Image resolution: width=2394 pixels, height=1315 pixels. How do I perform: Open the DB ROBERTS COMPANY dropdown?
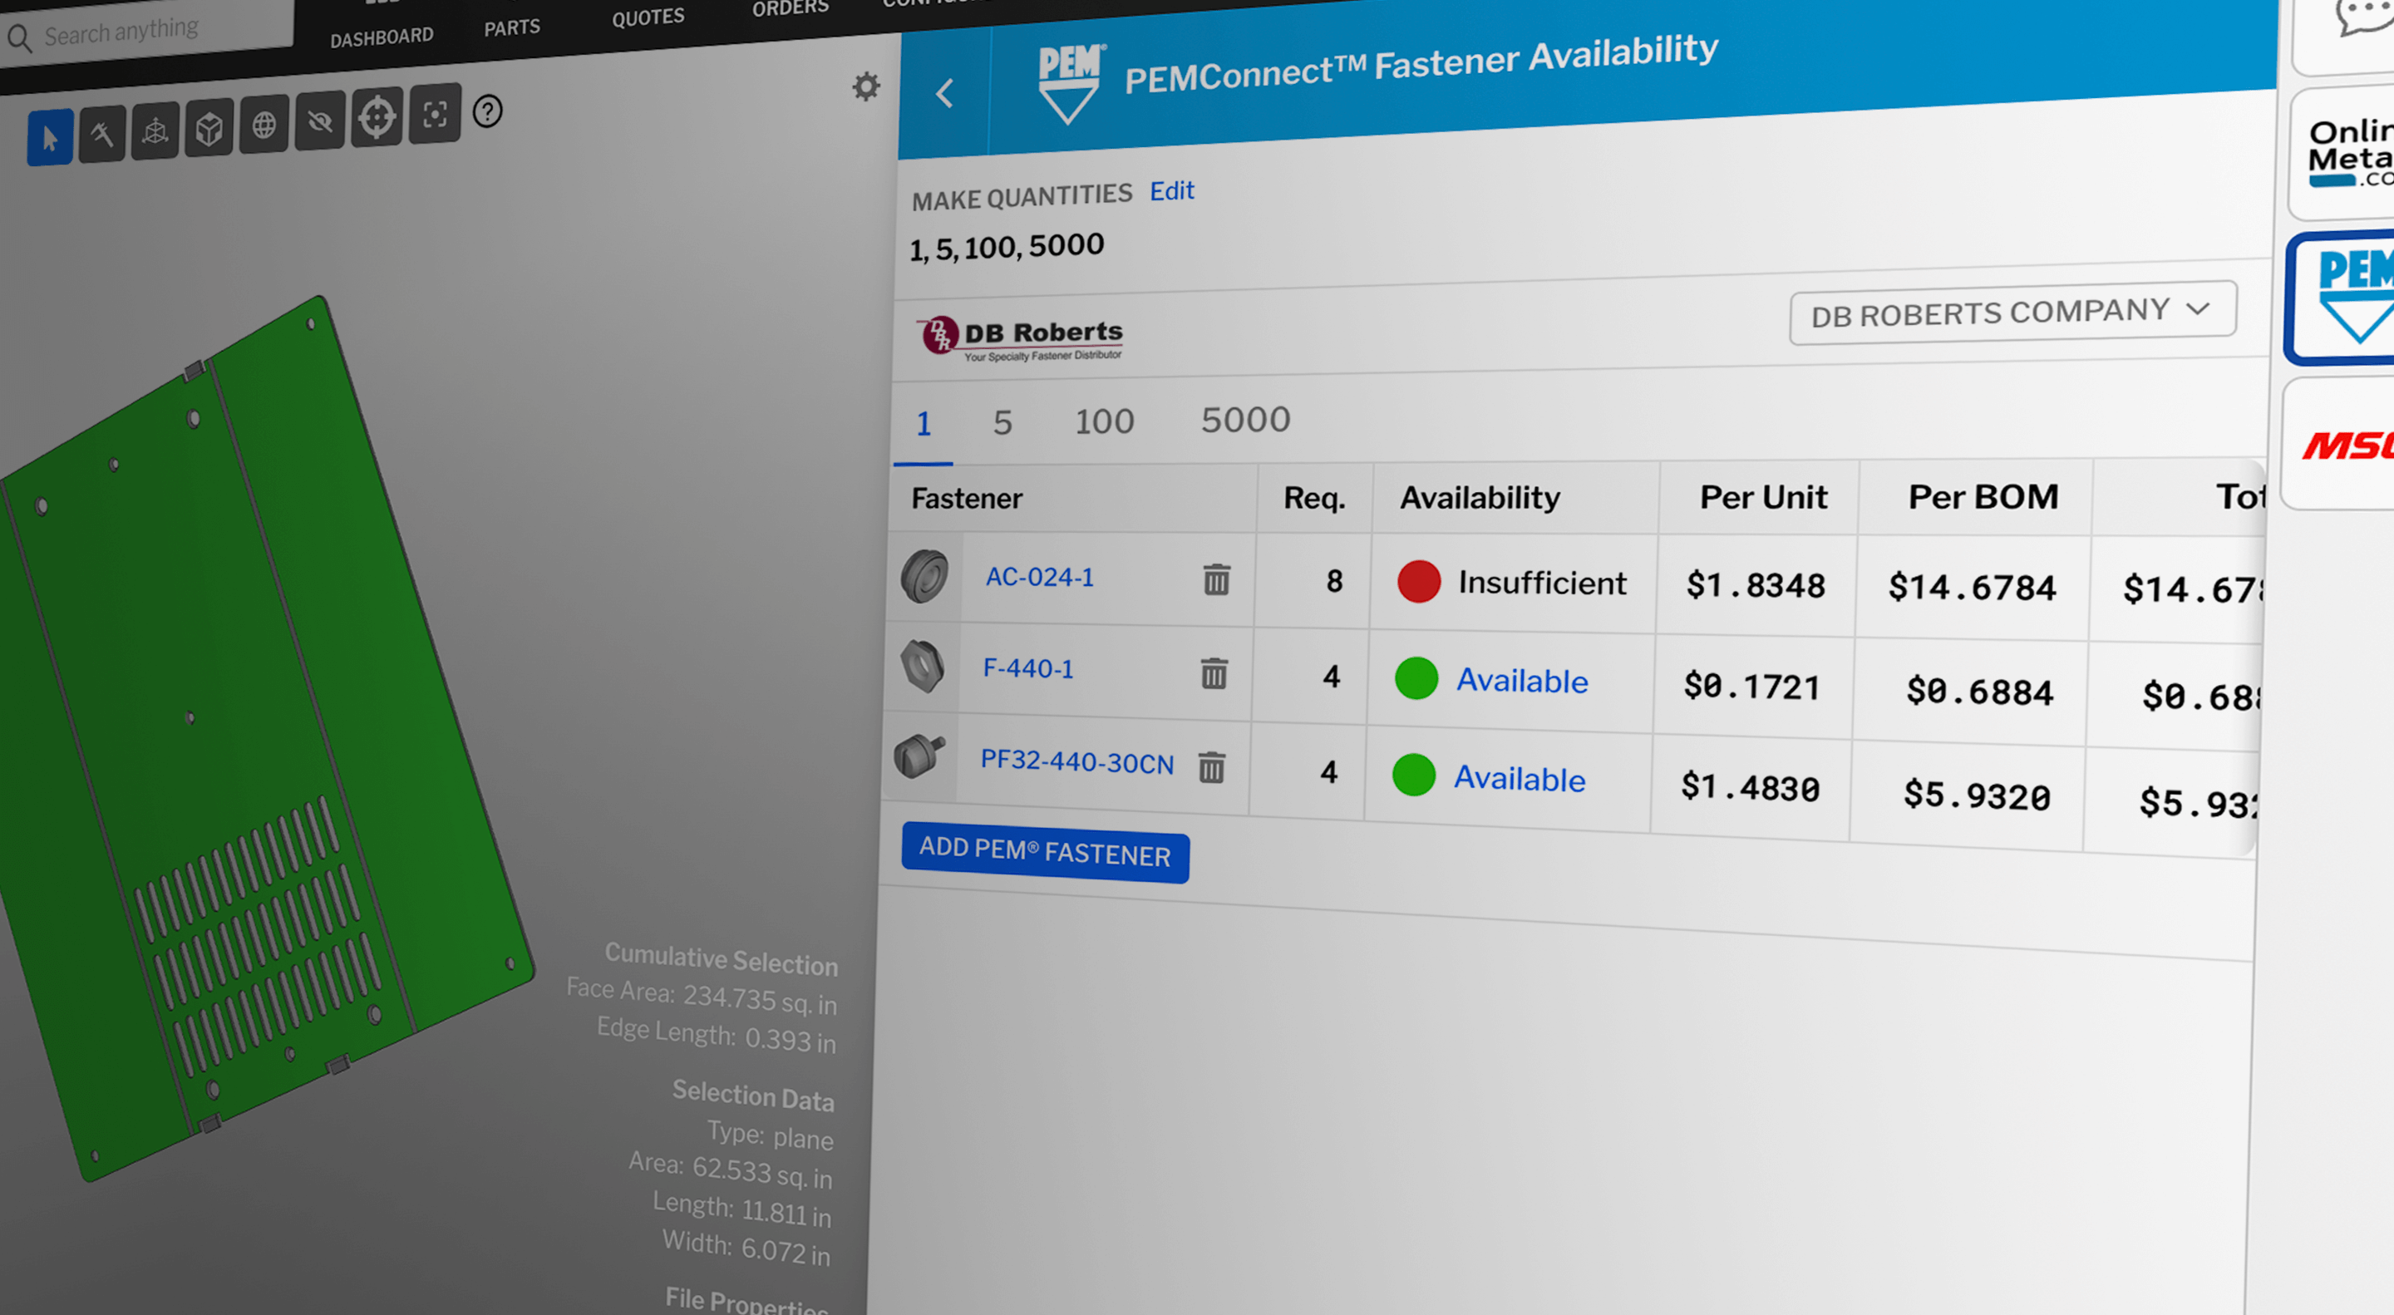click(2012, 312)
